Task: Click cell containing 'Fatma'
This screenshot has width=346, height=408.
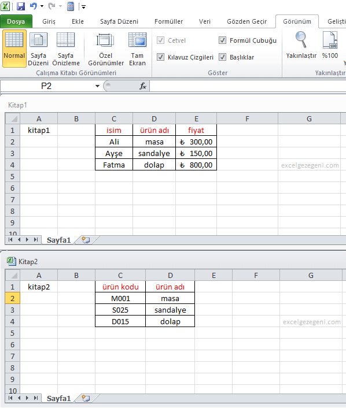Action: [114, 165]
